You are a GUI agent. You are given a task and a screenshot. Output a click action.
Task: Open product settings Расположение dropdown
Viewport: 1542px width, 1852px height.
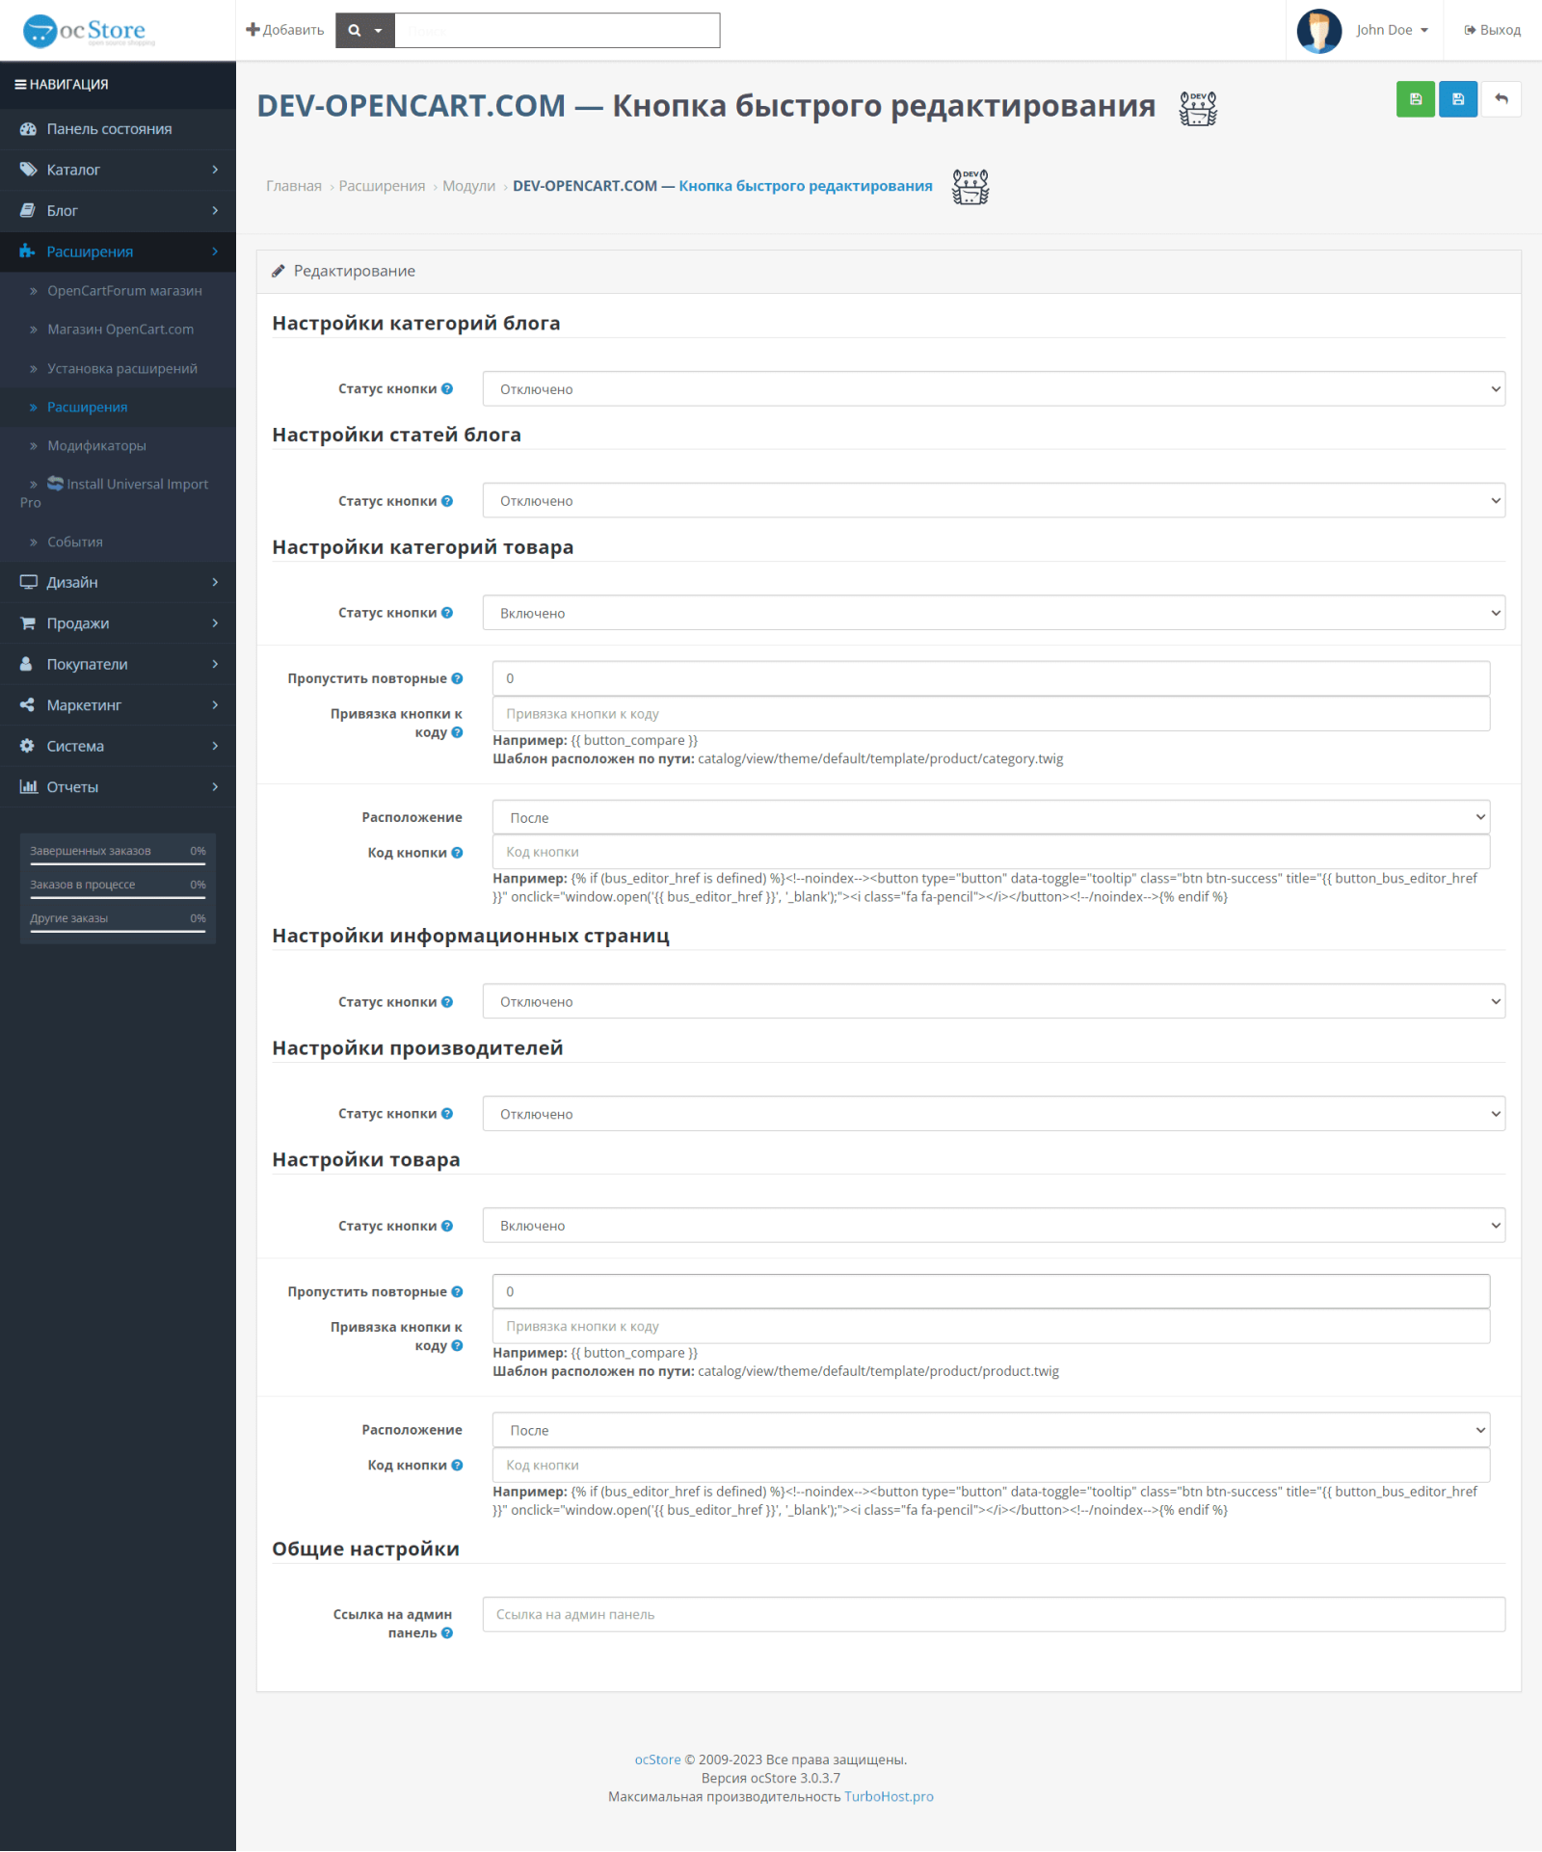pyautogui.click(x=991, y=1431)
